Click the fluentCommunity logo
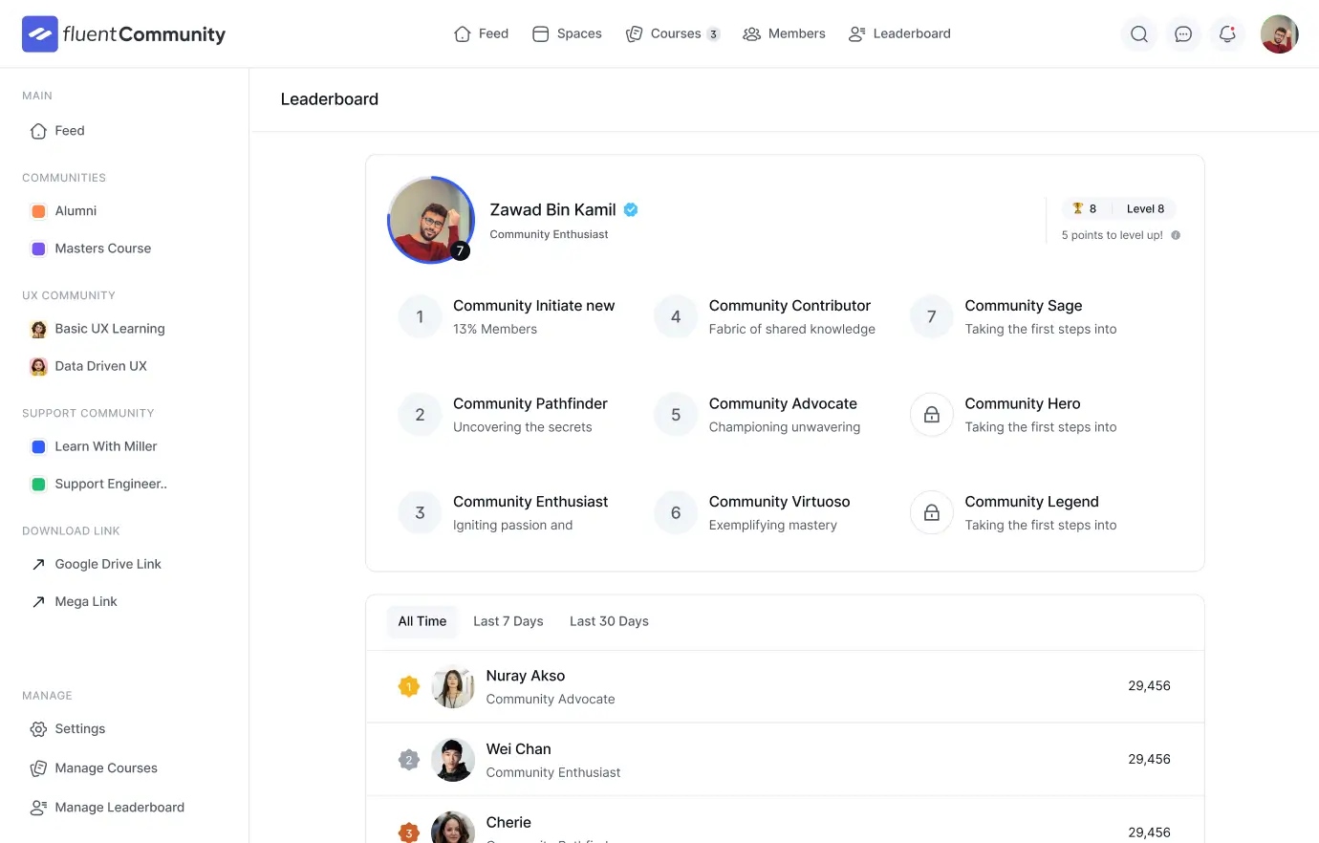This screenshot has height=843, width=1319. click(x=124, y=34)
